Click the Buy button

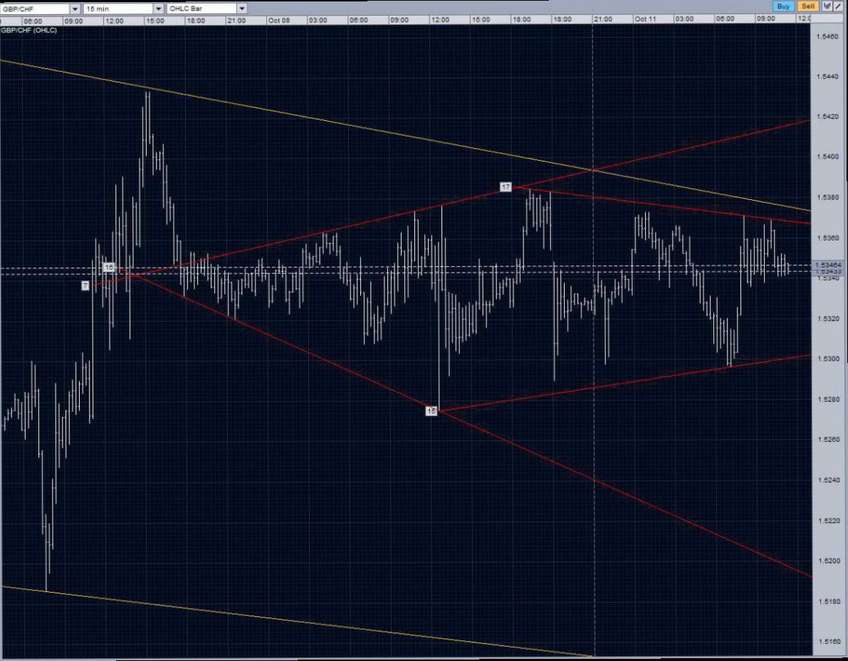[783, 6]
